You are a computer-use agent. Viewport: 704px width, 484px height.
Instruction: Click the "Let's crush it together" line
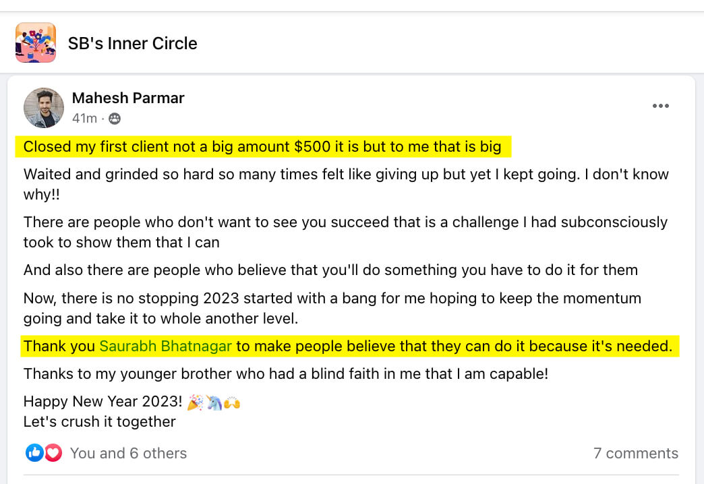coord(99,422)
